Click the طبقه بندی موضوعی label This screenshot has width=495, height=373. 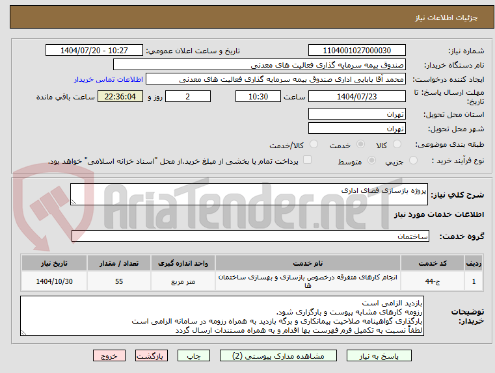449,145
